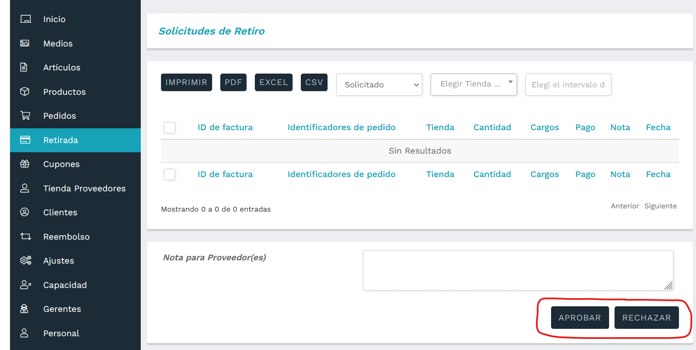Expand the Elegir Tienda dropdown
Viewport: 696px width, 350px height.
tap(473, 85)
